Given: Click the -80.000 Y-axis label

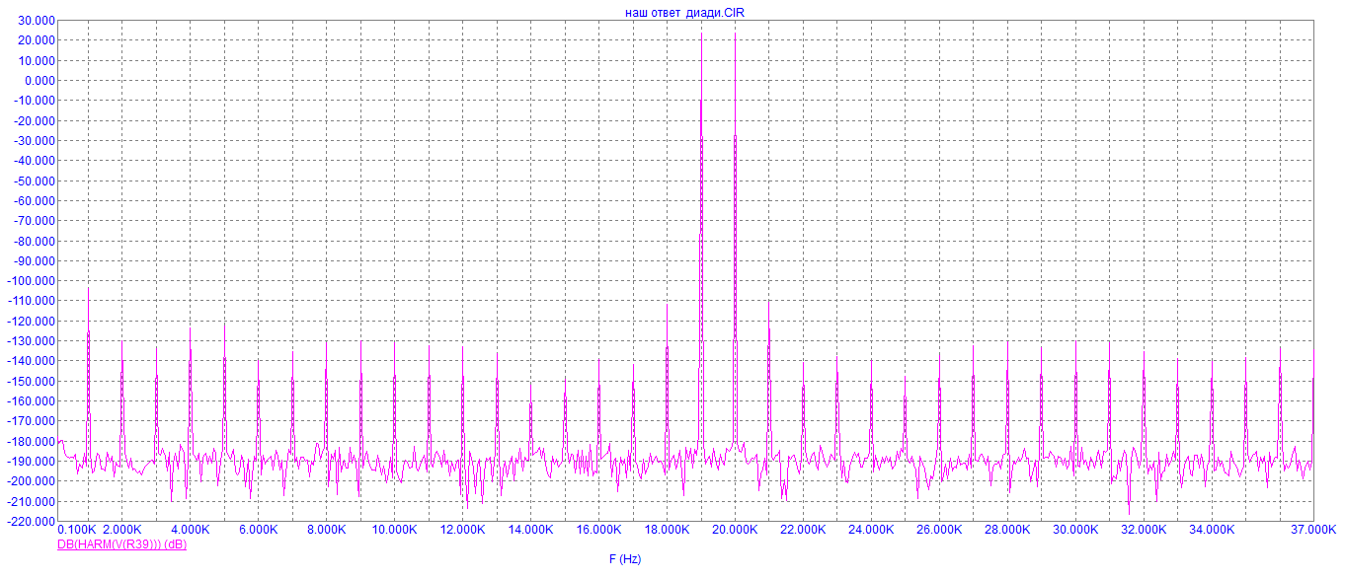Looking at the screenshot, I should click(x=36, y=241).
